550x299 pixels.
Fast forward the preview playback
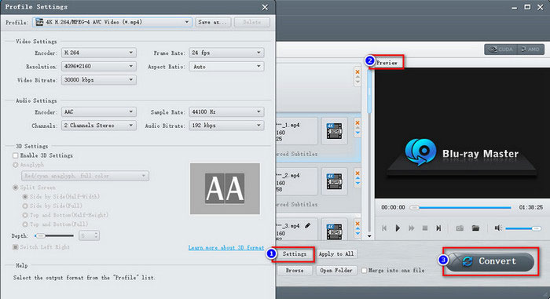[411, 228]
